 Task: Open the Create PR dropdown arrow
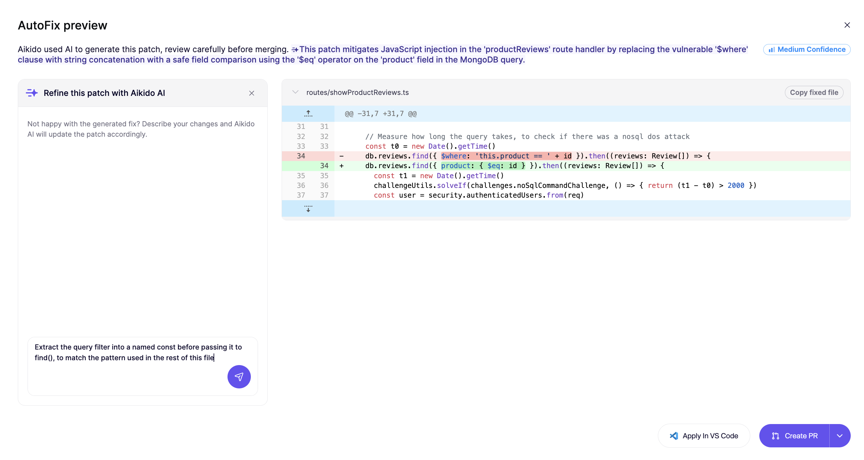coord(839,435)
